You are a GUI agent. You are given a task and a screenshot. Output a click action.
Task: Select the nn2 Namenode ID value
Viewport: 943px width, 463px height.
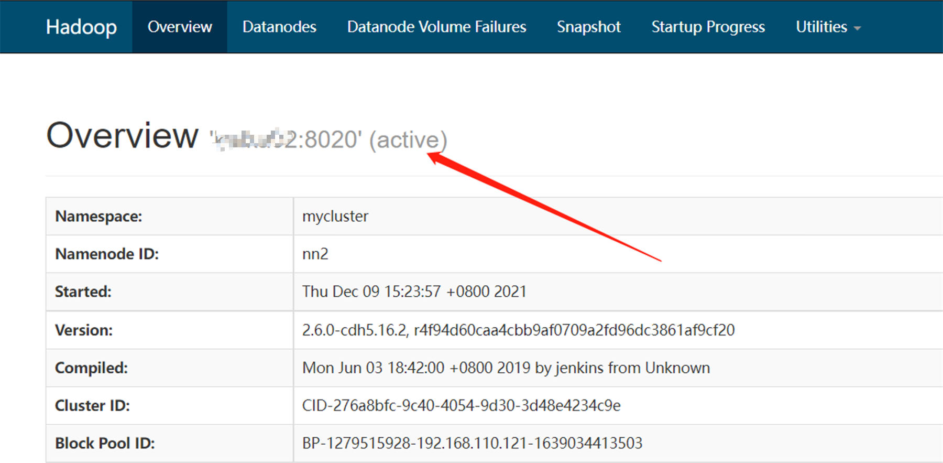coord(315,254)
